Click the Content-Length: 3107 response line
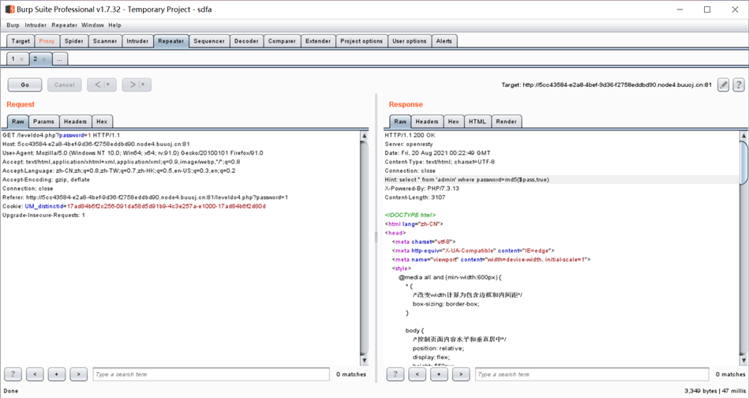This screenshot has height=398, width=749. [415, 197]
